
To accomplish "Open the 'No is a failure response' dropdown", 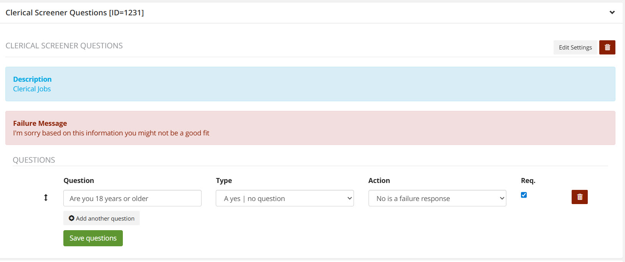I will pyautogui.click(x=437, y=198).
